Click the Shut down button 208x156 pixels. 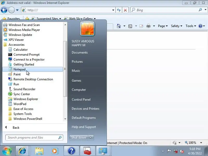click(x=79, y=138)
